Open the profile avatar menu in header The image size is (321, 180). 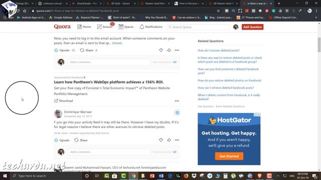tap(236, 27)
